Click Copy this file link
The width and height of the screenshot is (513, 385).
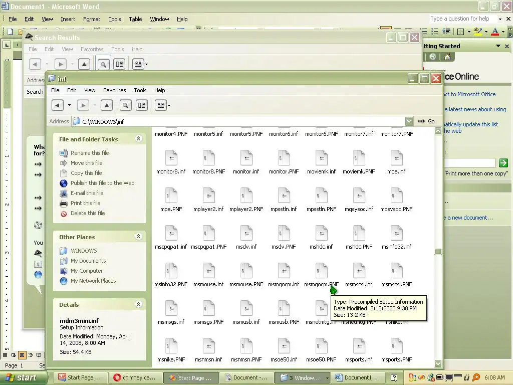click(x=86, y=173)
